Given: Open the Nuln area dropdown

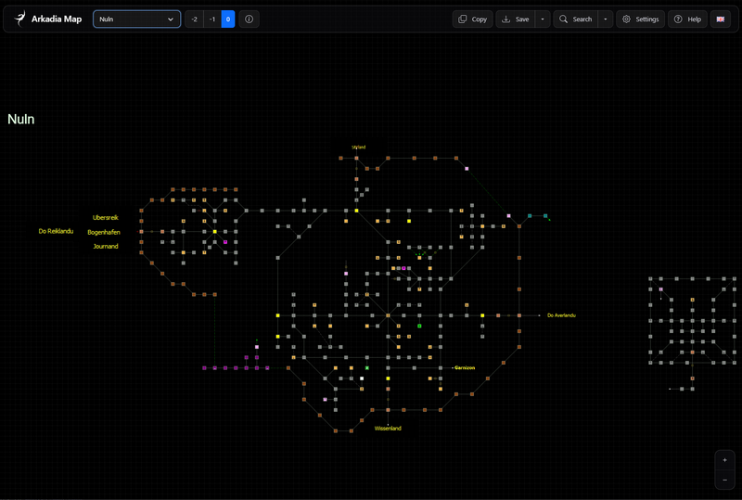Looking at the screenshot, I should (x=136, y=19).
